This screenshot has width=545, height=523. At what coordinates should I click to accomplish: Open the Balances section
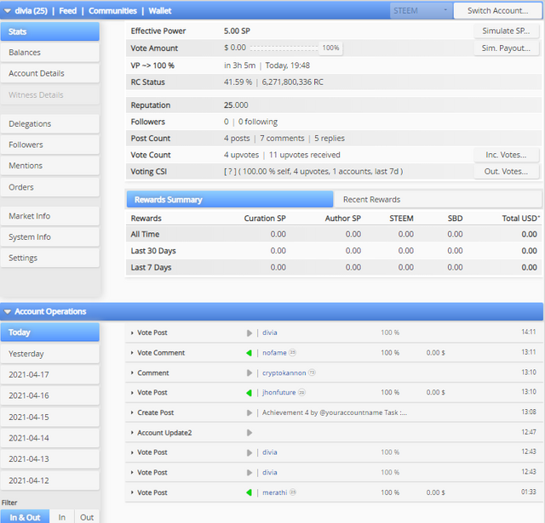tap(50, 53)
